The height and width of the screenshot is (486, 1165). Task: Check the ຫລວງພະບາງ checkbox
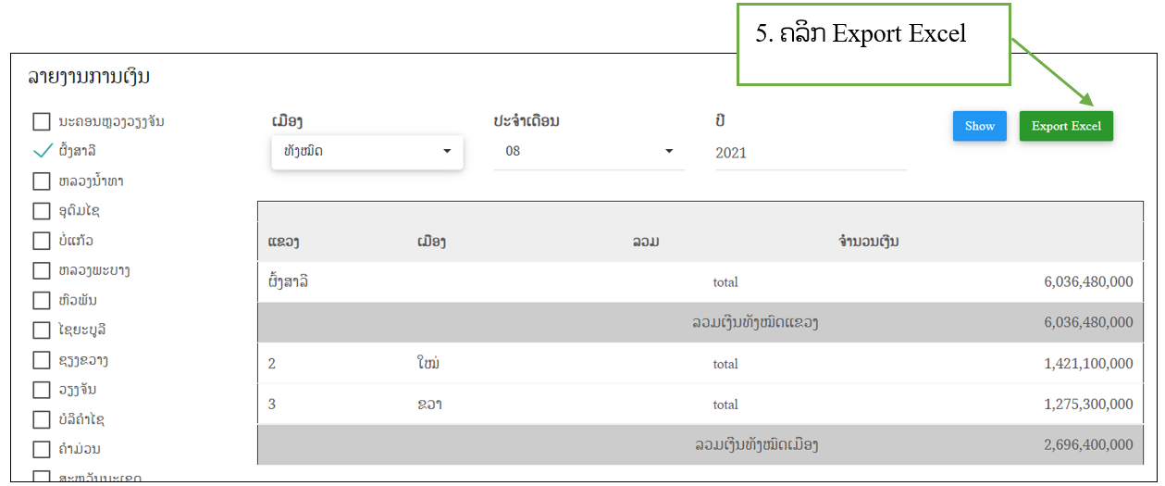point(42,270)
